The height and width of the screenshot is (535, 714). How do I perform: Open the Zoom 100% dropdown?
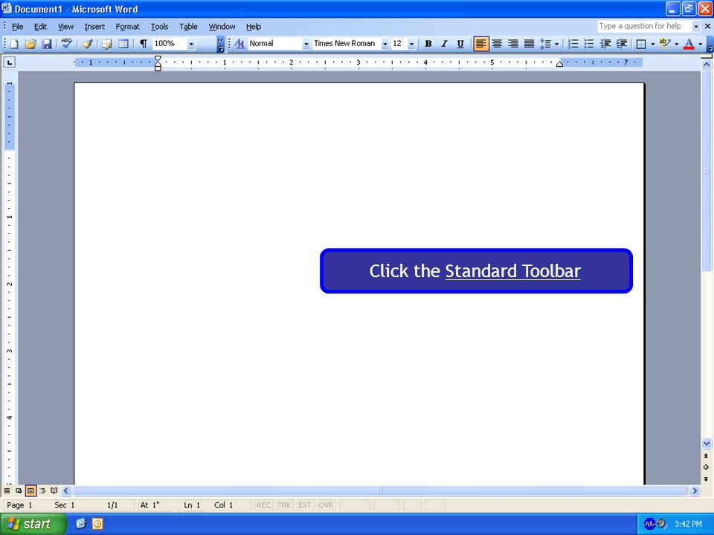click(191, 44)
